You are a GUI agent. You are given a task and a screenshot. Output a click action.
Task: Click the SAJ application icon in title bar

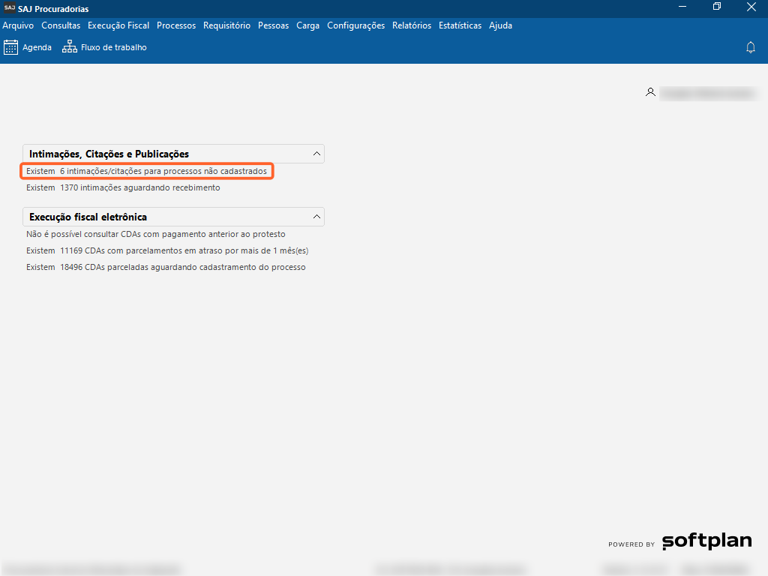pos(9,8)
